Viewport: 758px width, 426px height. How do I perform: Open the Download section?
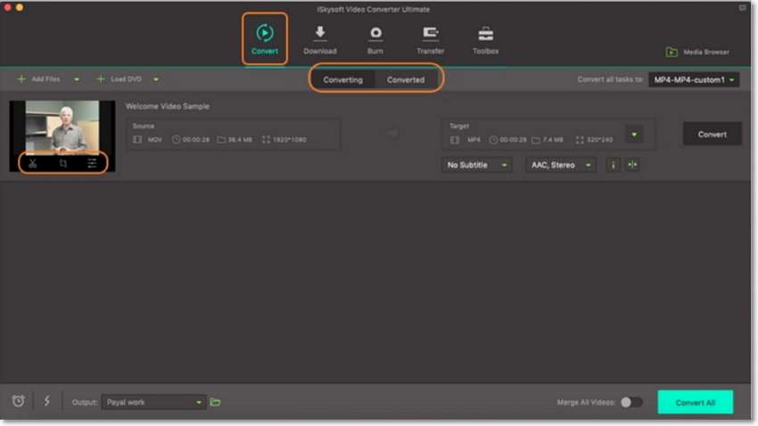(319, 39)
